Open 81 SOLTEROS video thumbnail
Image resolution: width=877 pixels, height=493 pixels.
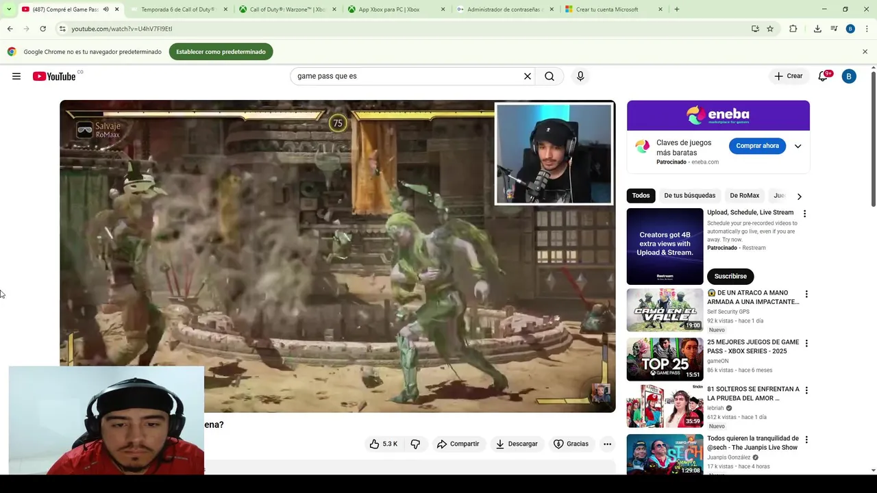coord(665,407)
